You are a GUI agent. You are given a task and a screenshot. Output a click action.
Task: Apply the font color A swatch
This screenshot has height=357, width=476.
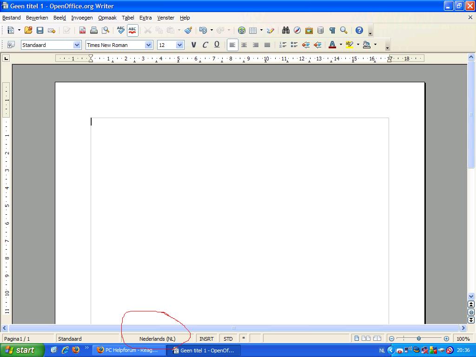click(x=332, y=45)
